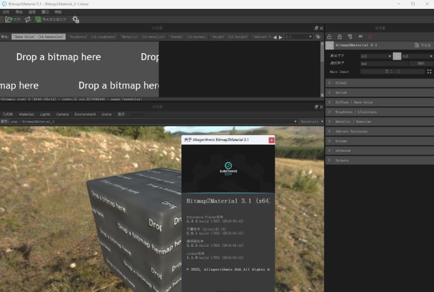Show the next output with right arrow
Screen dimensions: 434x292
pos(281,37)
